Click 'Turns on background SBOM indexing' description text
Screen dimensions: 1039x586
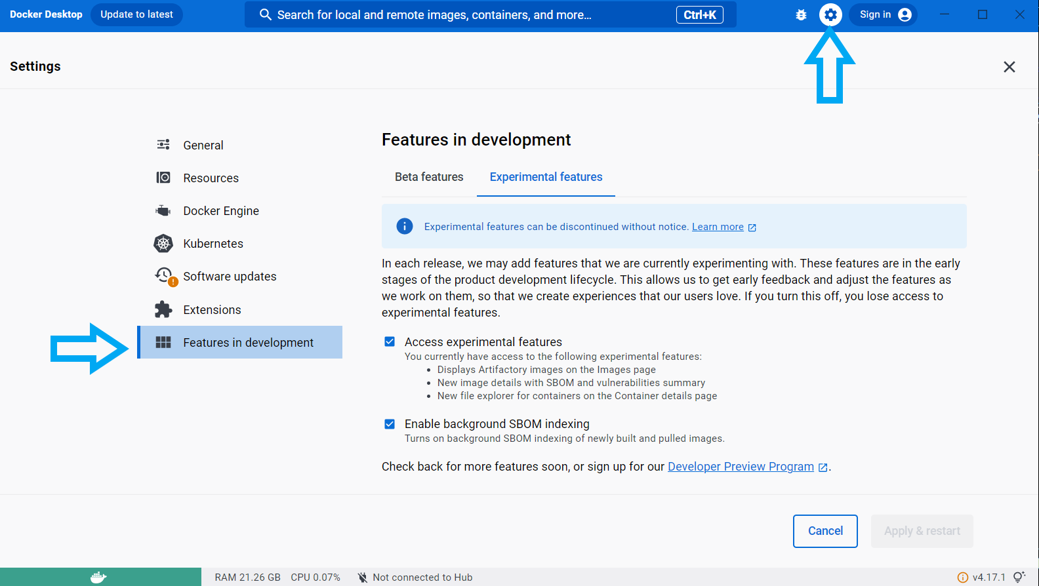tap(565, 439)
